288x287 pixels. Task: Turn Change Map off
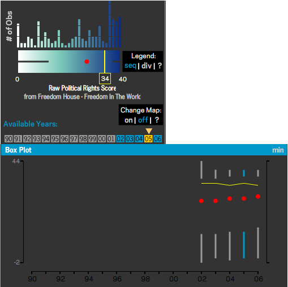click(143, 120)
